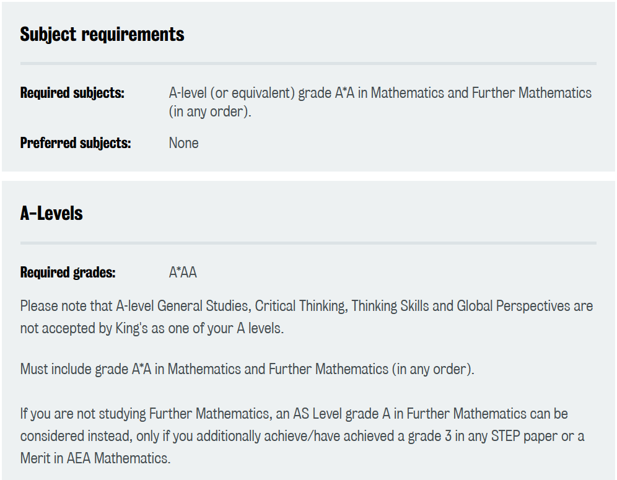Select the Required subjects label
Screen dimensions: 617x480
[x=72, y=93]
